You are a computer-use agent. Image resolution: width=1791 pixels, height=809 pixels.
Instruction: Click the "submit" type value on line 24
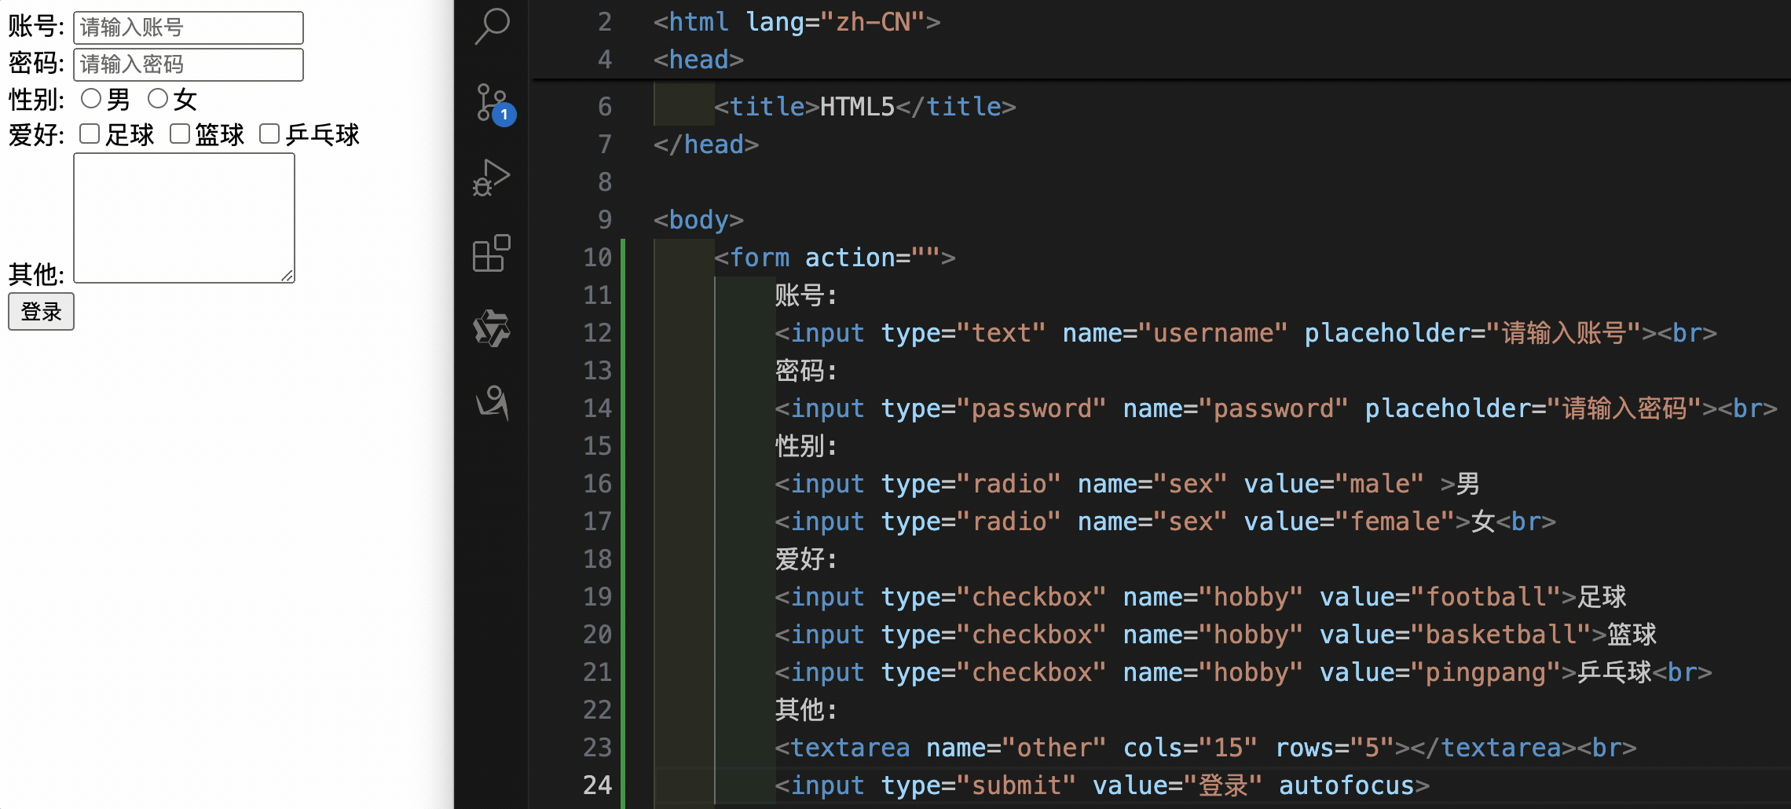pos(1016,785)
